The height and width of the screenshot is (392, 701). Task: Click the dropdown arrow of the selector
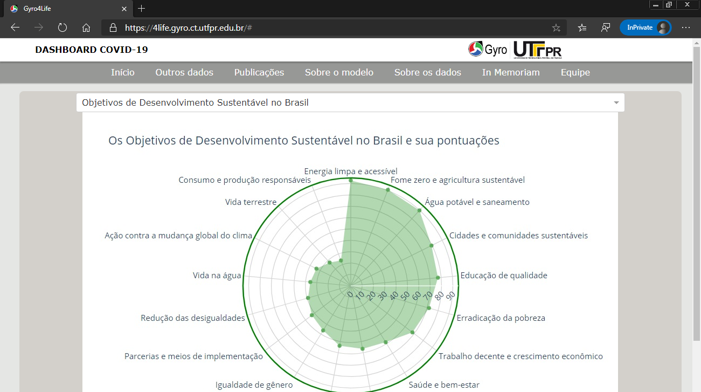tap(616, 103)
